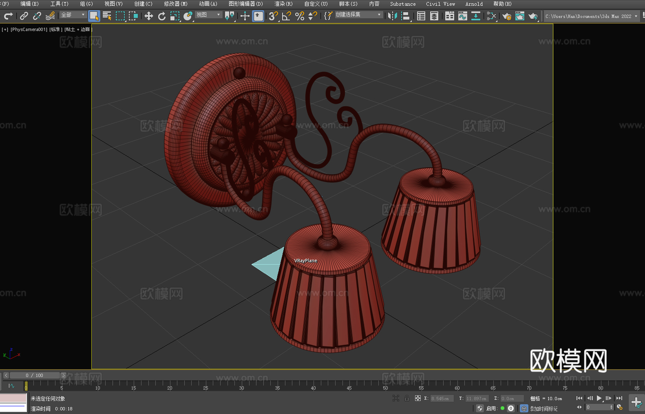Click time slider right arrow
Screen dimensions: 645x414
(x=63, y=375)
